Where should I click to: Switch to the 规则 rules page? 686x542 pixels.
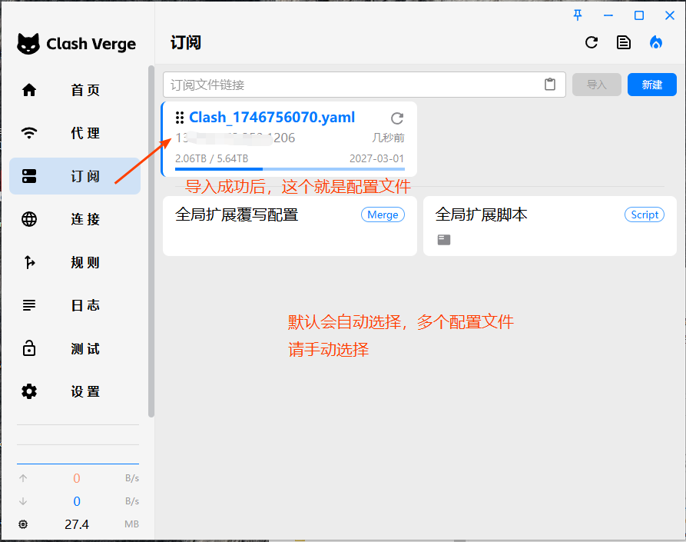(x=75, y=262)
